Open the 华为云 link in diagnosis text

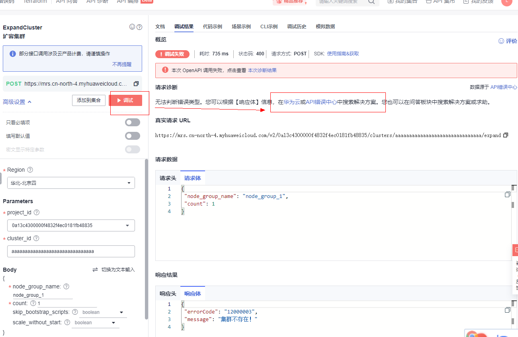292,102
